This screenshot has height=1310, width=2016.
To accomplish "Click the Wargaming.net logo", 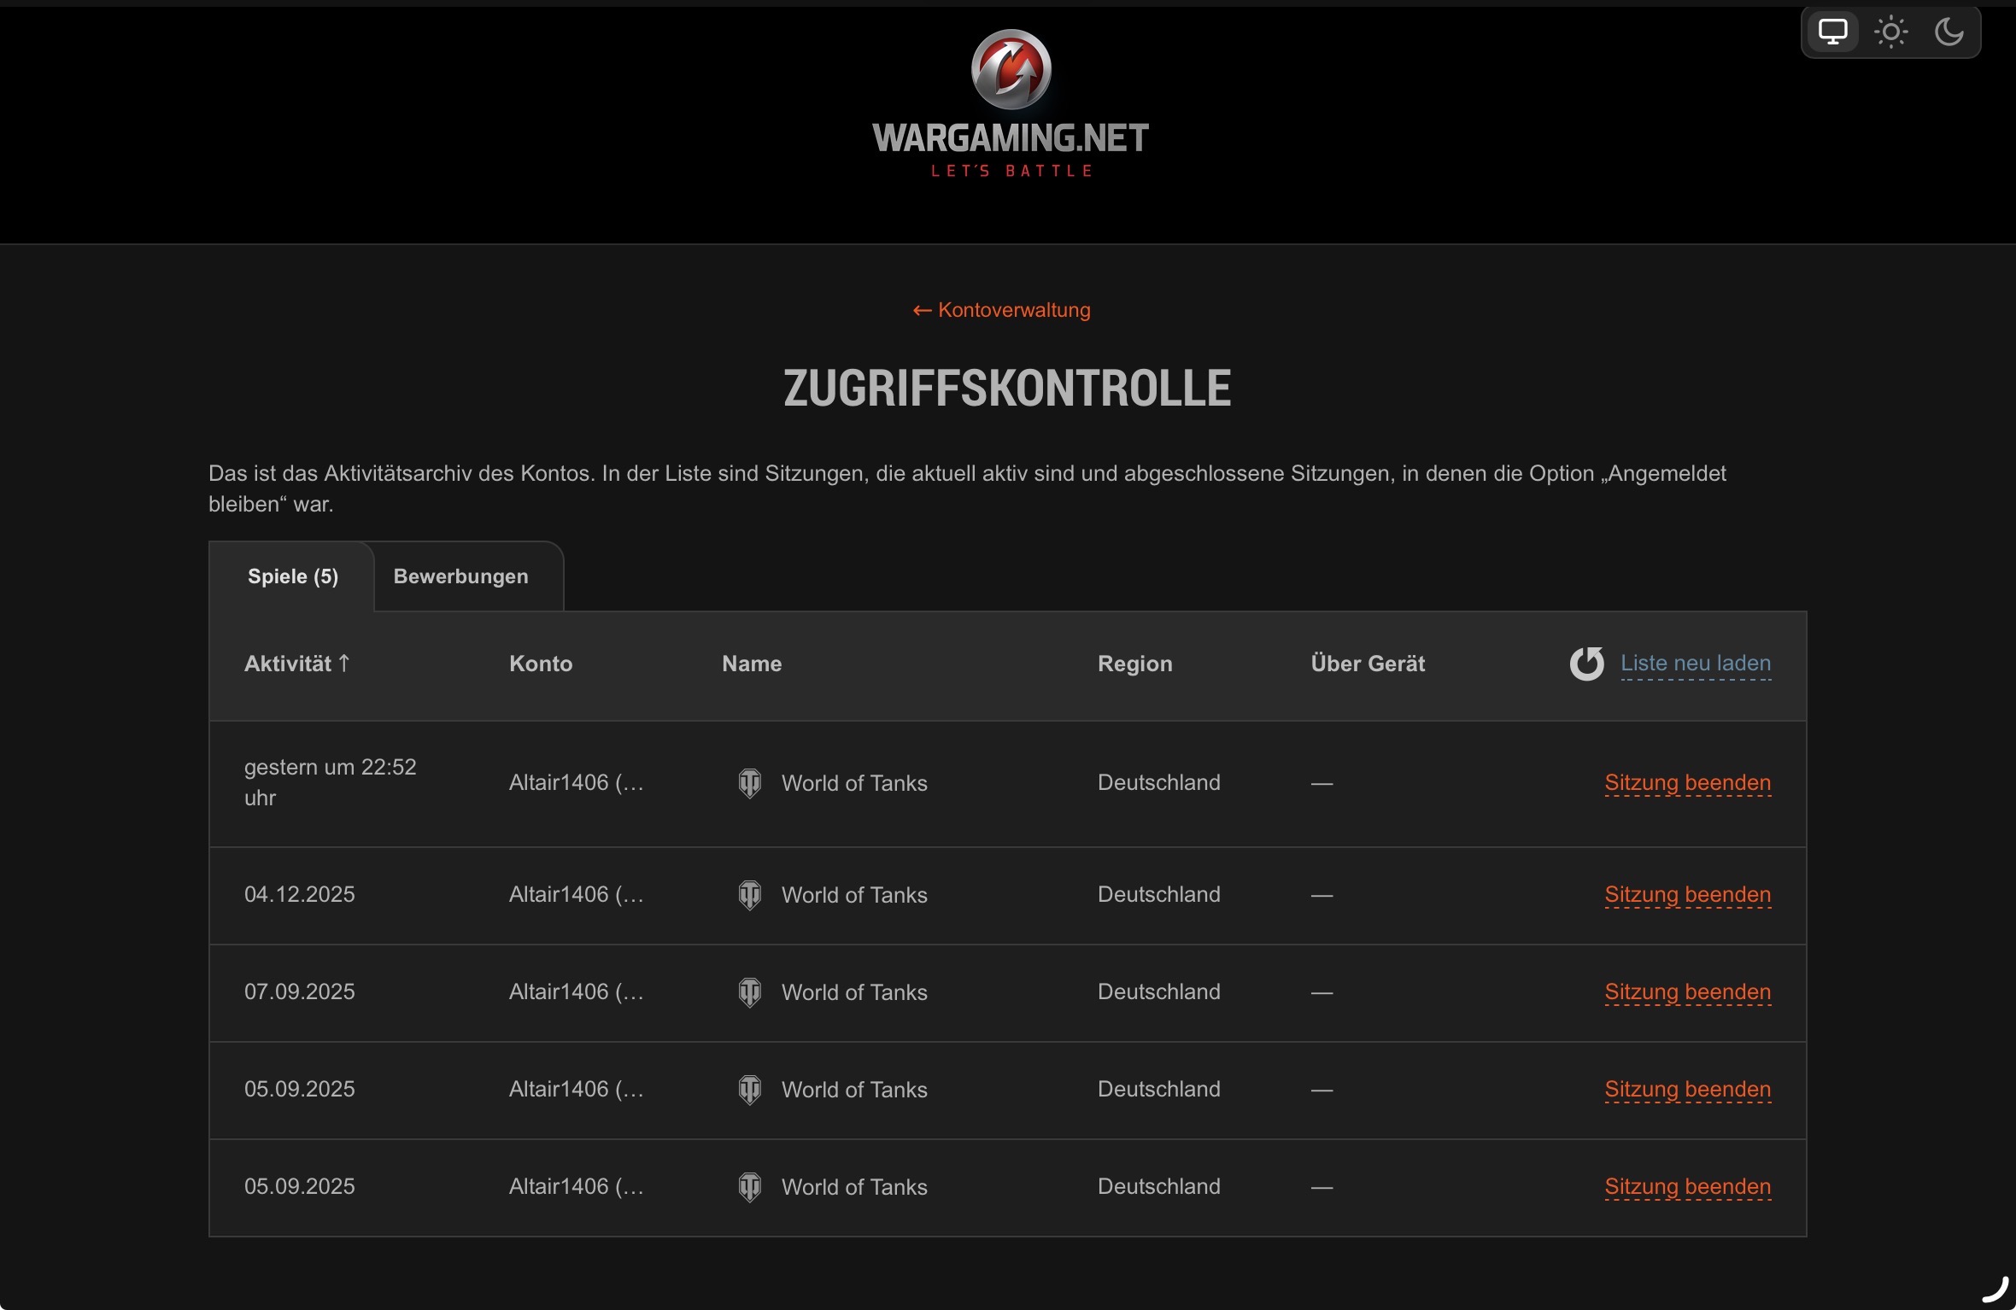I will pyautogui.click(x=1011, y=104).
